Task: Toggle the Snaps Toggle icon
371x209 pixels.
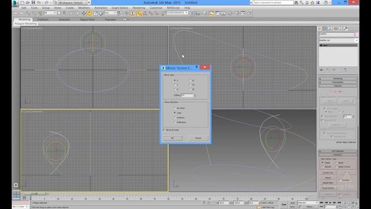Action: [139, 13]
